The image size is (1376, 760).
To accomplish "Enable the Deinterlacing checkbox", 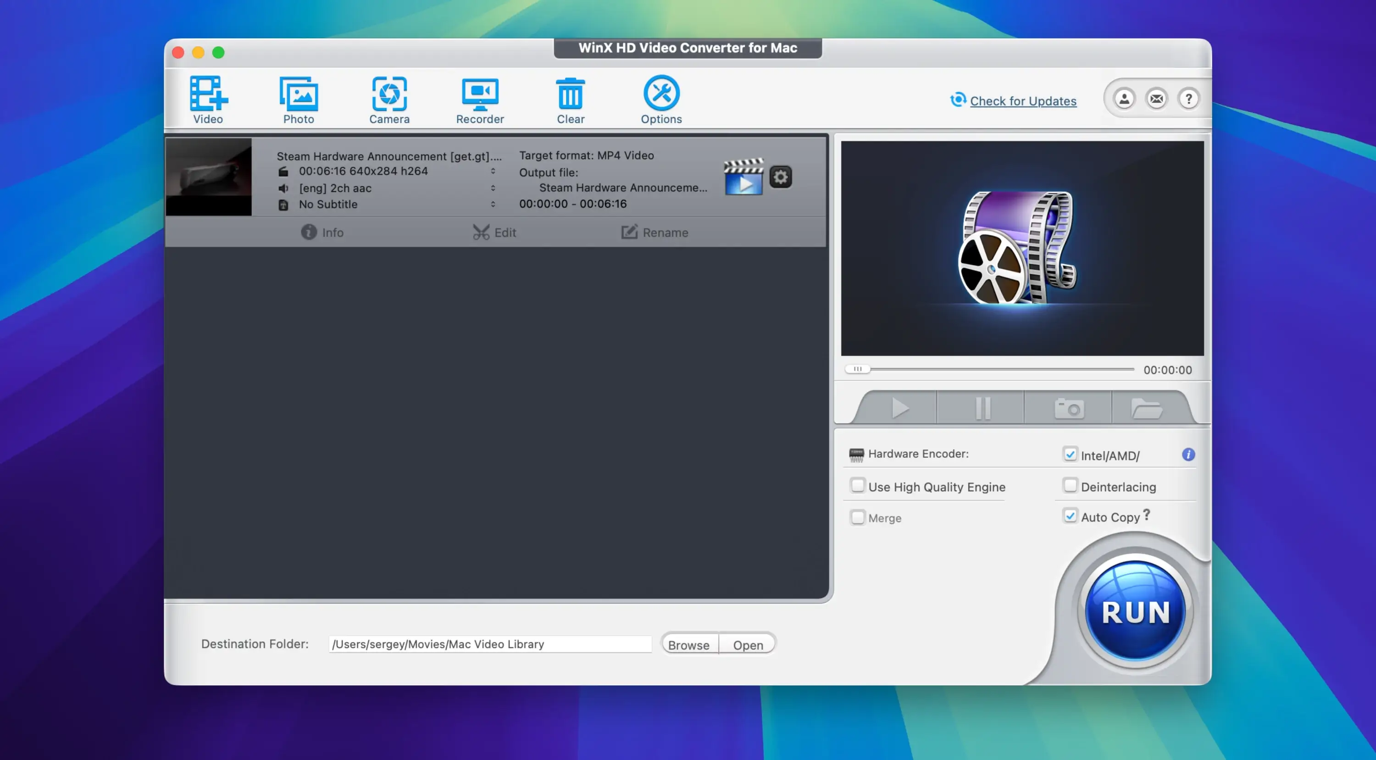I will [1070, 485].
